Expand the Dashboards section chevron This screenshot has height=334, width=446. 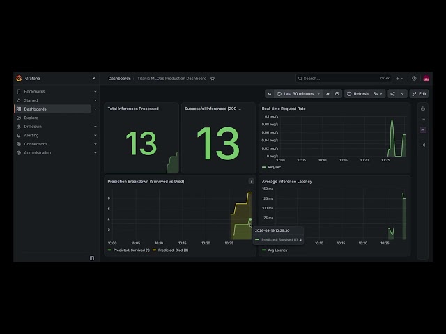95,109
